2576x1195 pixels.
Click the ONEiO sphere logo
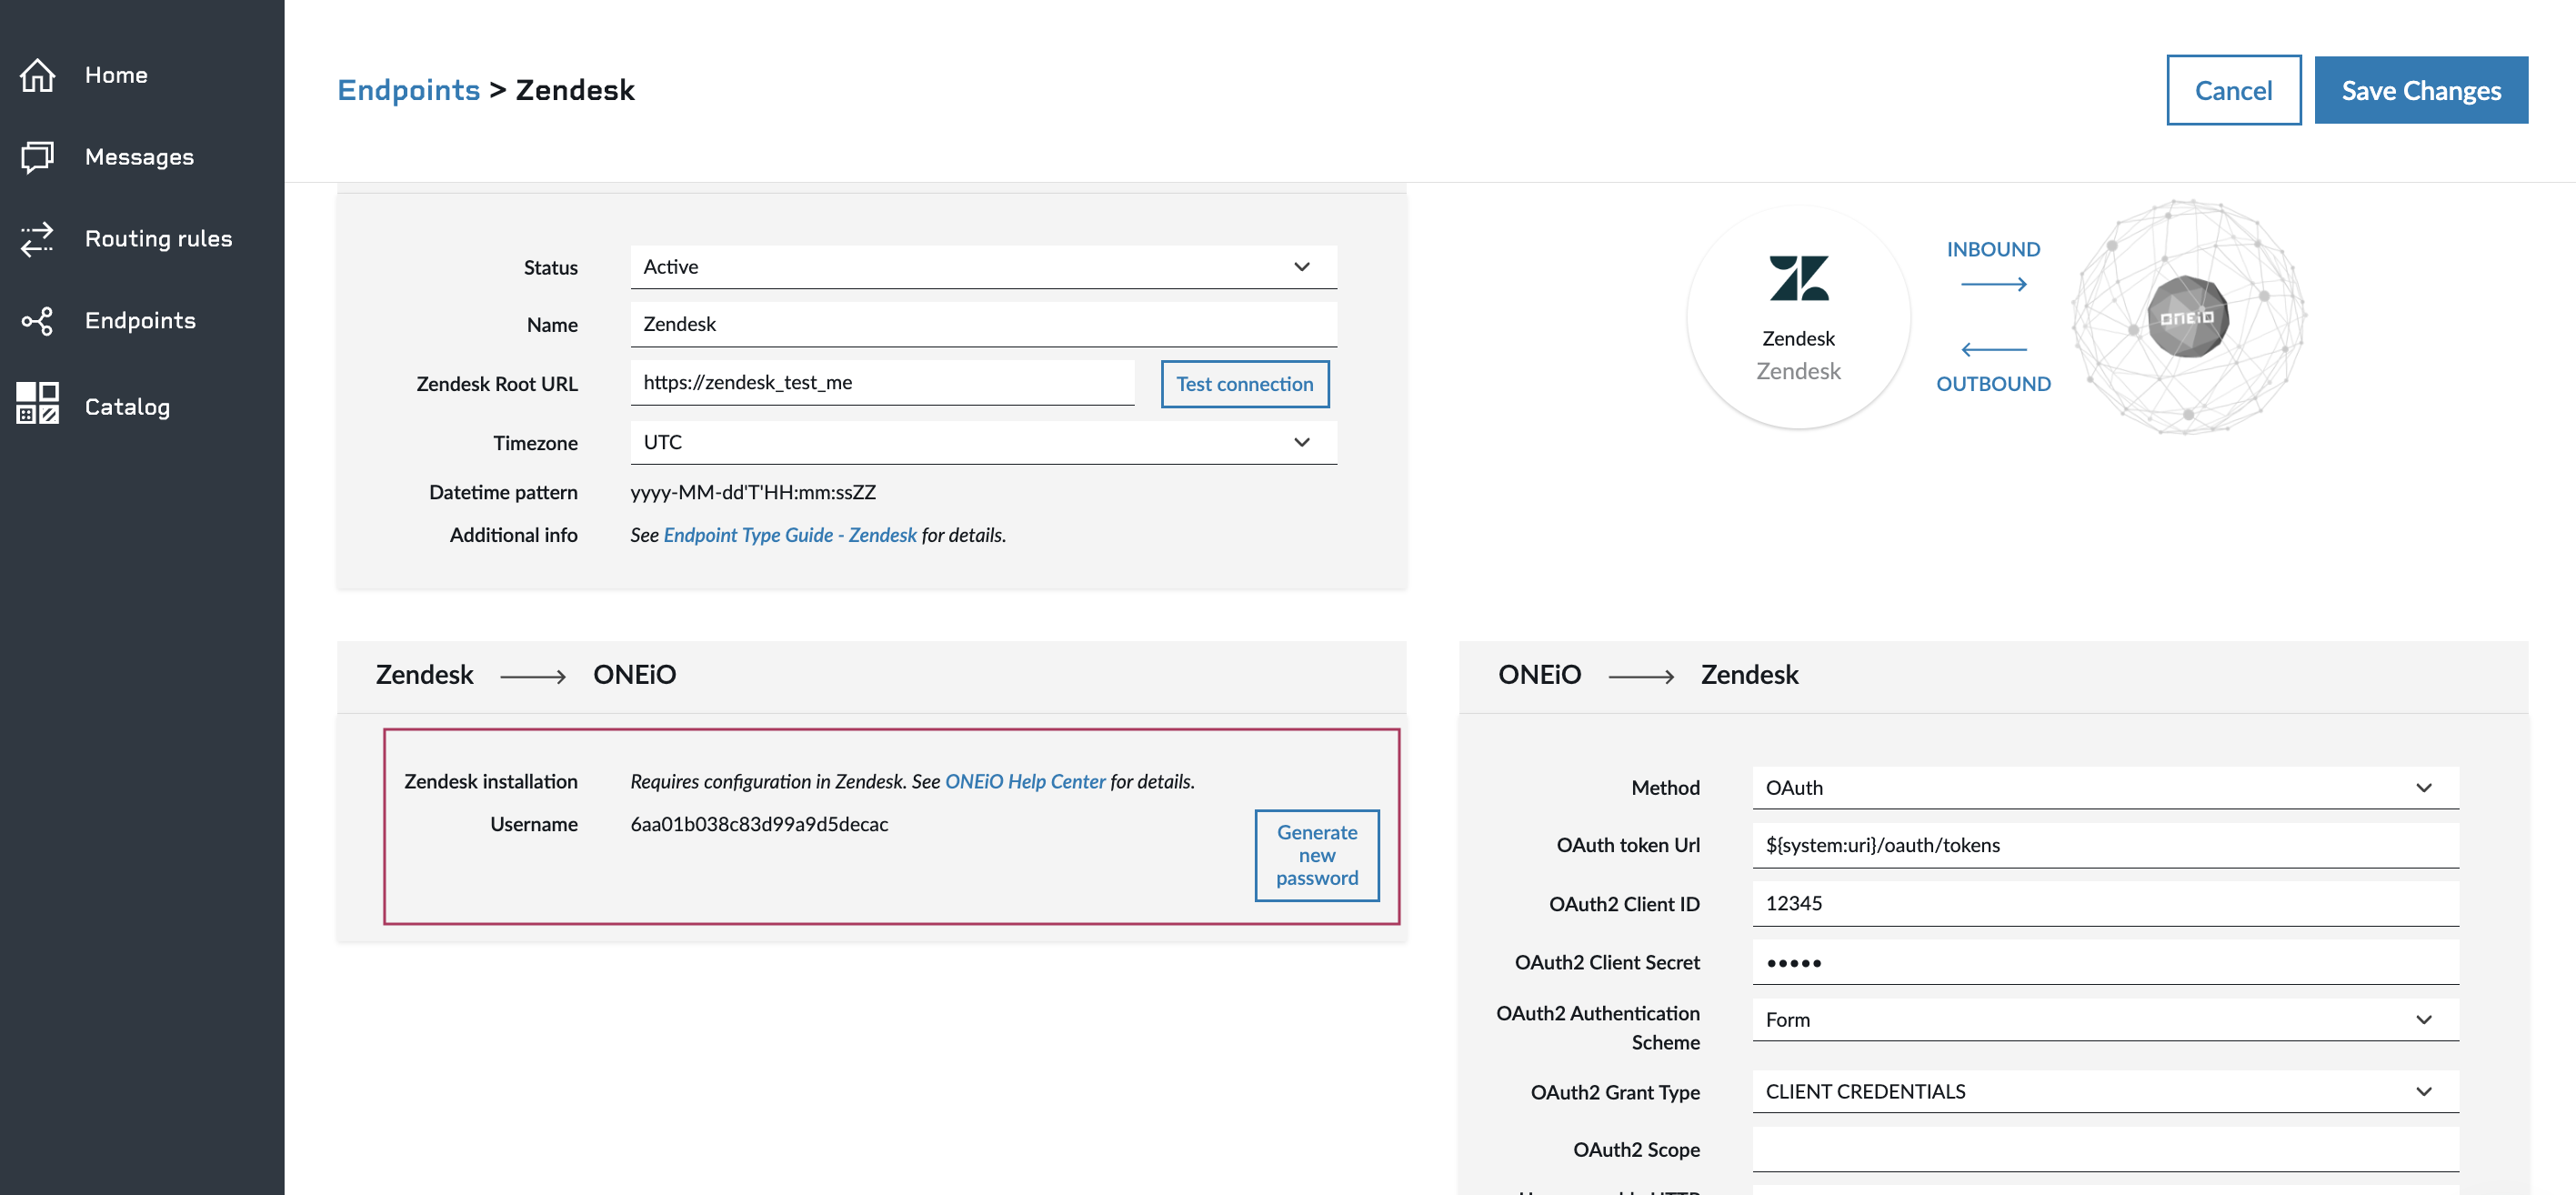(2188, 317)
